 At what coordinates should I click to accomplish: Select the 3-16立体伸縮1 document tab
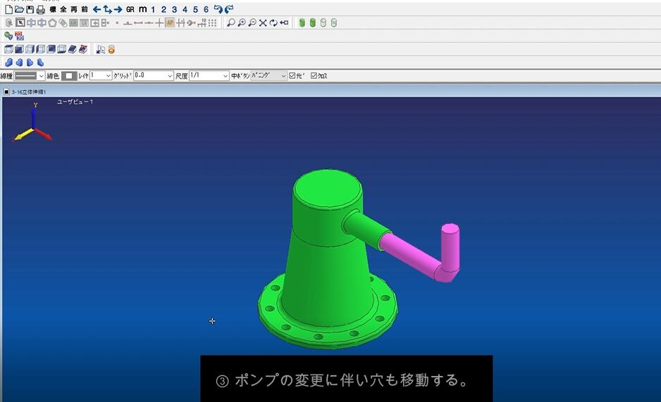pos(28,92)
